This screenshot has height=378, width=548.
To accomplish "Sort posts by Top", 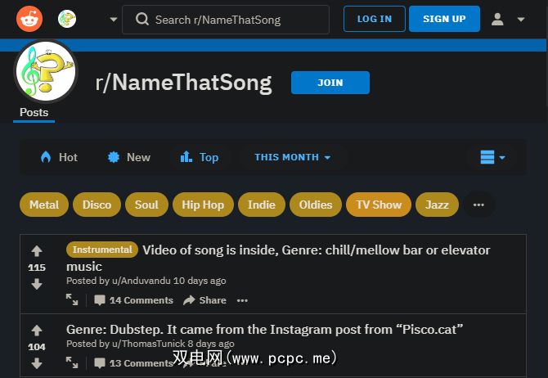I will point(200,157).
